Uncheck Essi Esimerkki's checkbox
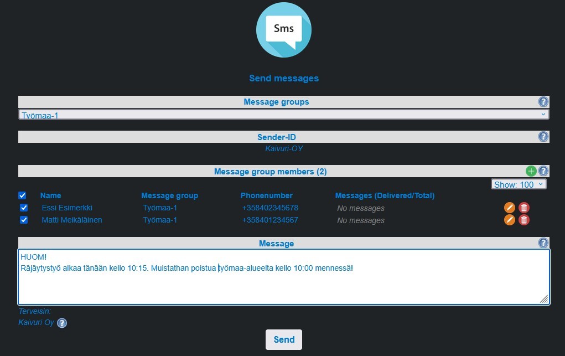This screenshot has height=356, width=565. [24, 208]
